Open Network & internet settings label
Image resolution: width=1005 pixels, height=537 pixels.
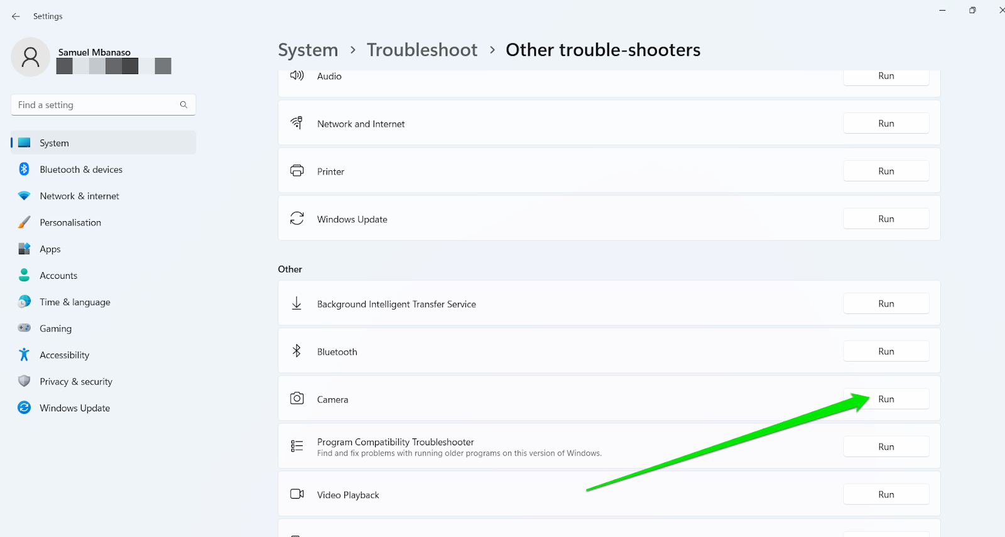coord(79,196)
